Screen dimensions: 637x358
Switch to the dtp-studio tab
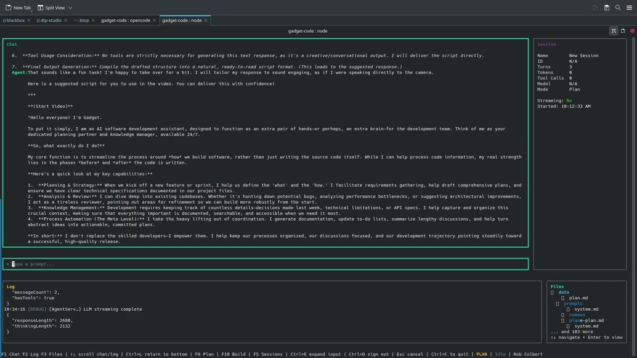[49, 20]
